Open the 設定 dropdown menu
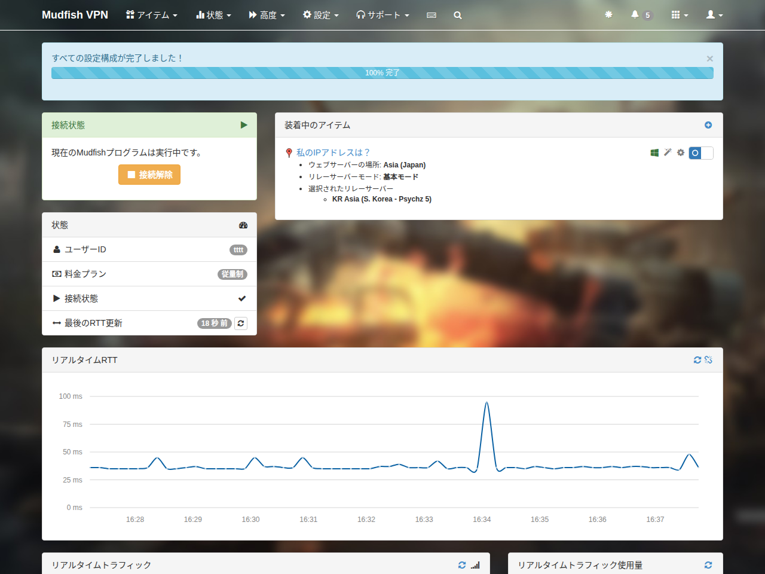765x574 pixels. (x=321, y=15)
